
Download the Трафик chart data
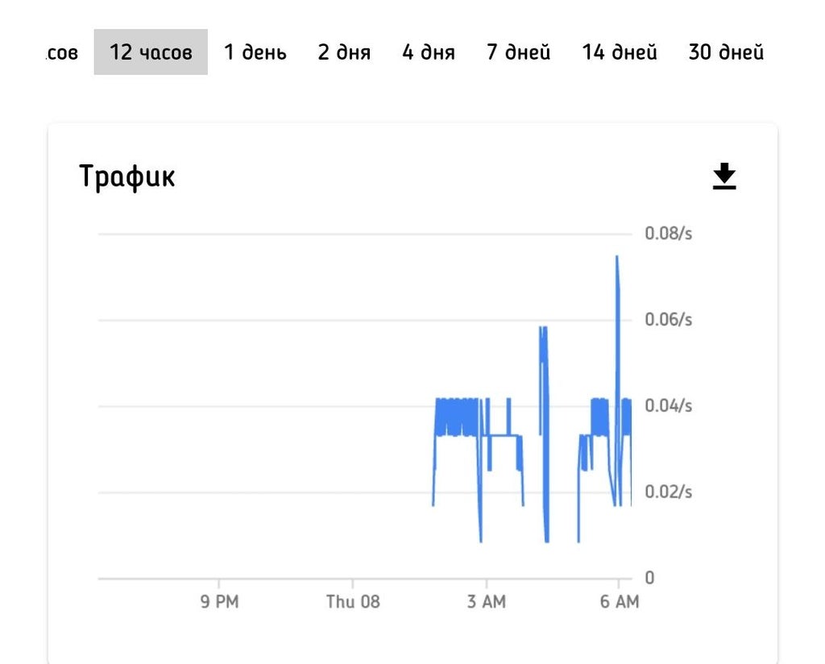point(724,176)
